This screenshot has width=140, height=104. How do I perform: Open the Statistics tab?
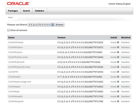(40, 11)
